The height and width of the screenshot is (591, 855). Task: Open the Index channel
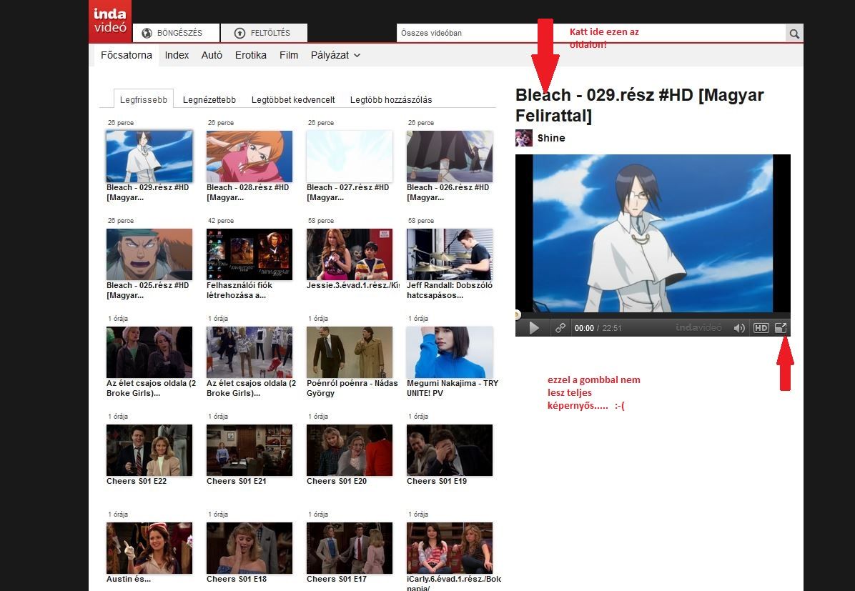point(177,55)
